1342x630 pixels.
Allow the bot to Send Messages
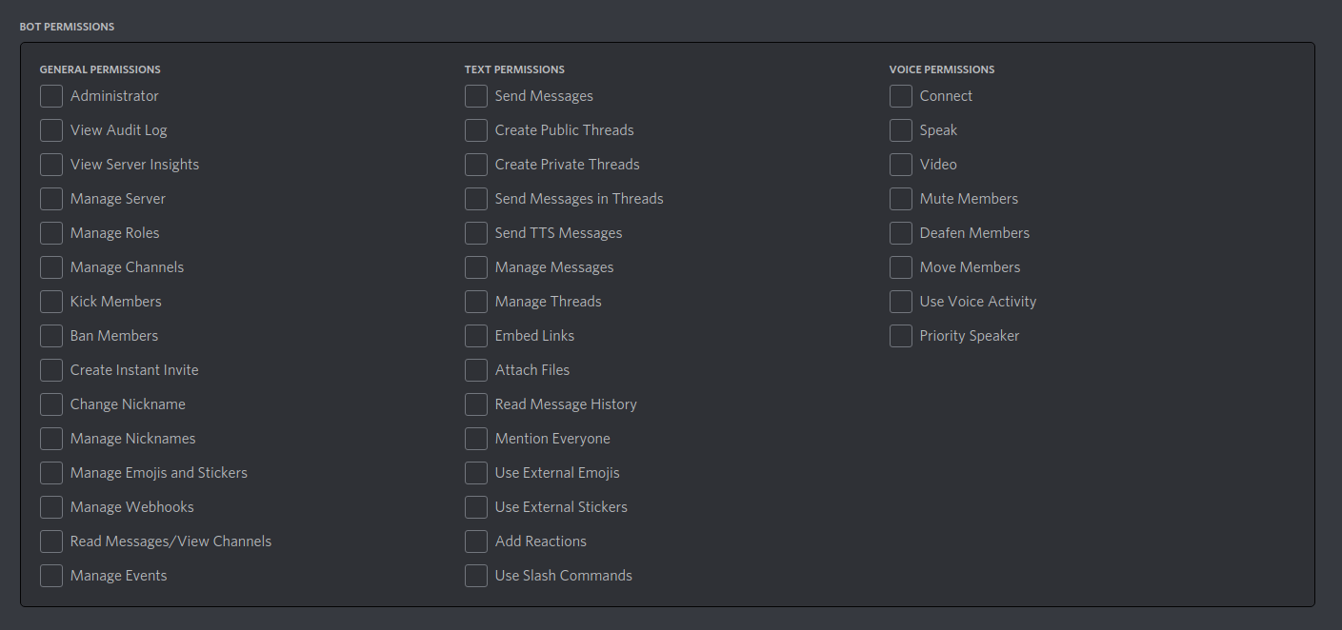[475, 95]
